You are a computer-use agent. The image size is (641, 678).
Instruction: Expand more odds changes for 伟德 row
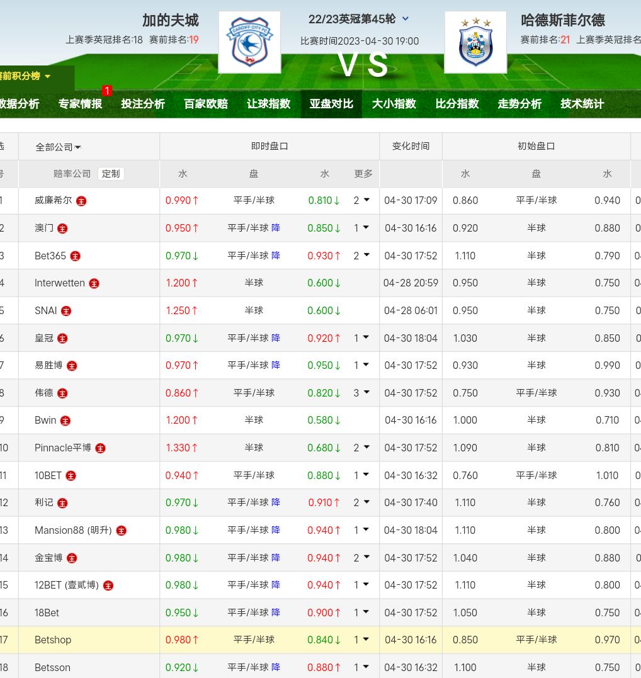click(361, 393)
